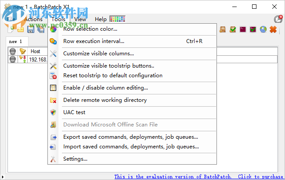Choose Import saved commands, deployments, job queues...

pyautogui.click(x=132, y=147)
